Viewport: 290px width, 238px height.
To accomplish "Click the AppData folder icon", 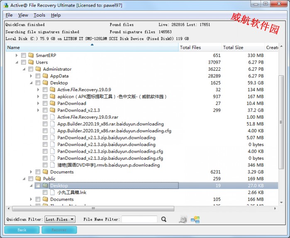I will pos(45,76).
